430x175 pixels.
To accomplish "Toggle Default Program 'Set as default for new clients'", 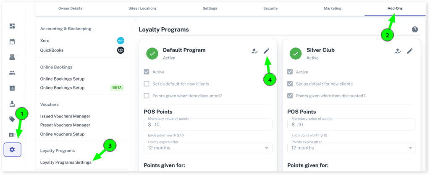I will pyautogui.click(x=147, y=84).
